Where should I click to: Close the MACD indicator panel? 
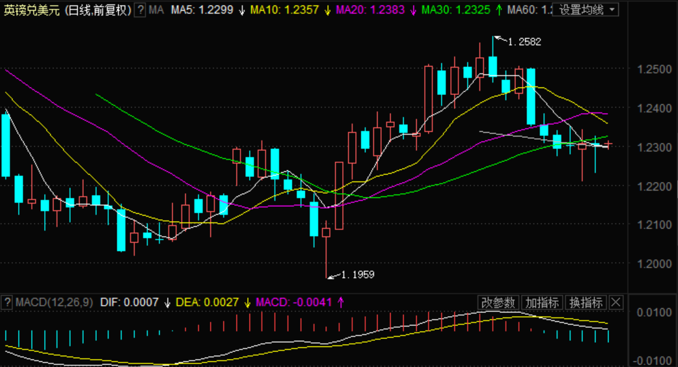click(x=616, y=302)
